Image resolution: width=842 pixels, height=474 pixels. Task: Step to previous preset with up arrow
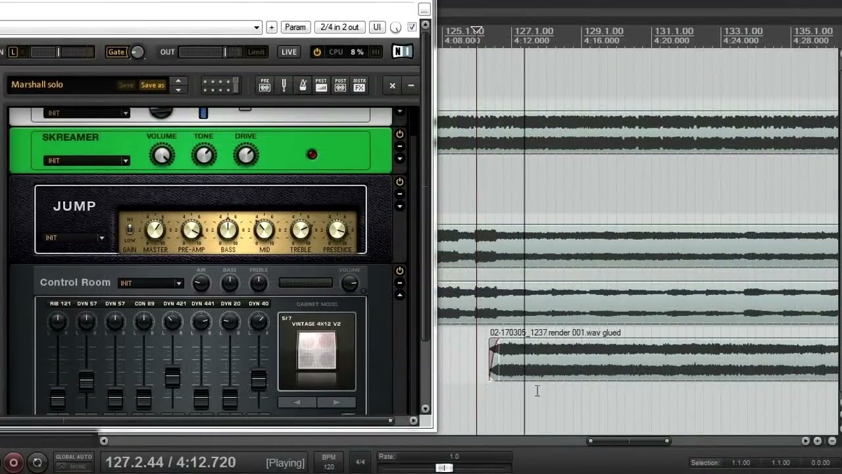(x=178, y=81)
